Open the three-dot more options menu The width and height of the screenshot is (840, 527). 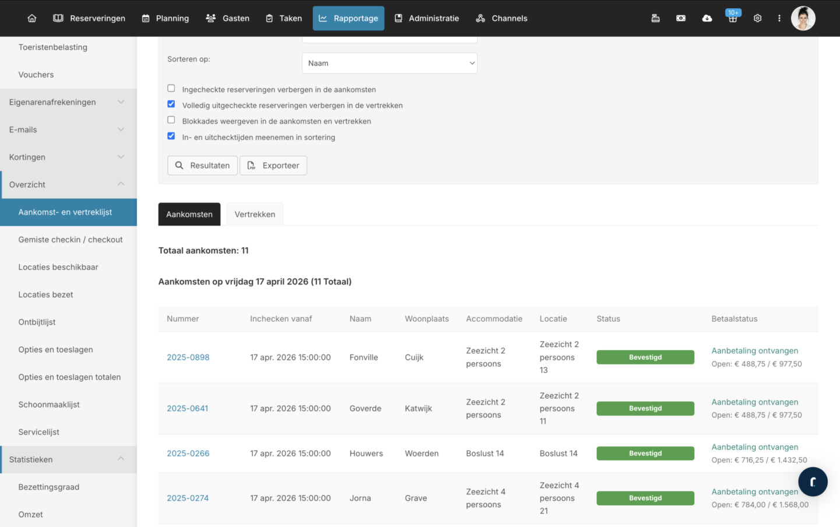[779, 18]
